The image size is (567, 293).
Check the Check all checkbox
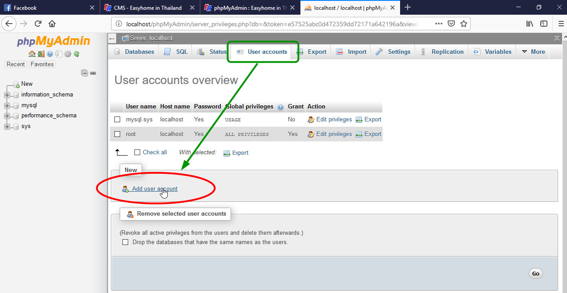click(137, 152)
